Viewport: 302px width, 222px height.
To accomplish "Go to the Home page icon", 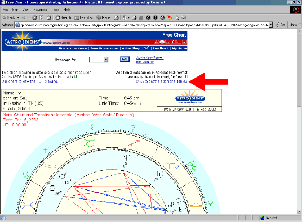I will (48, 17).
